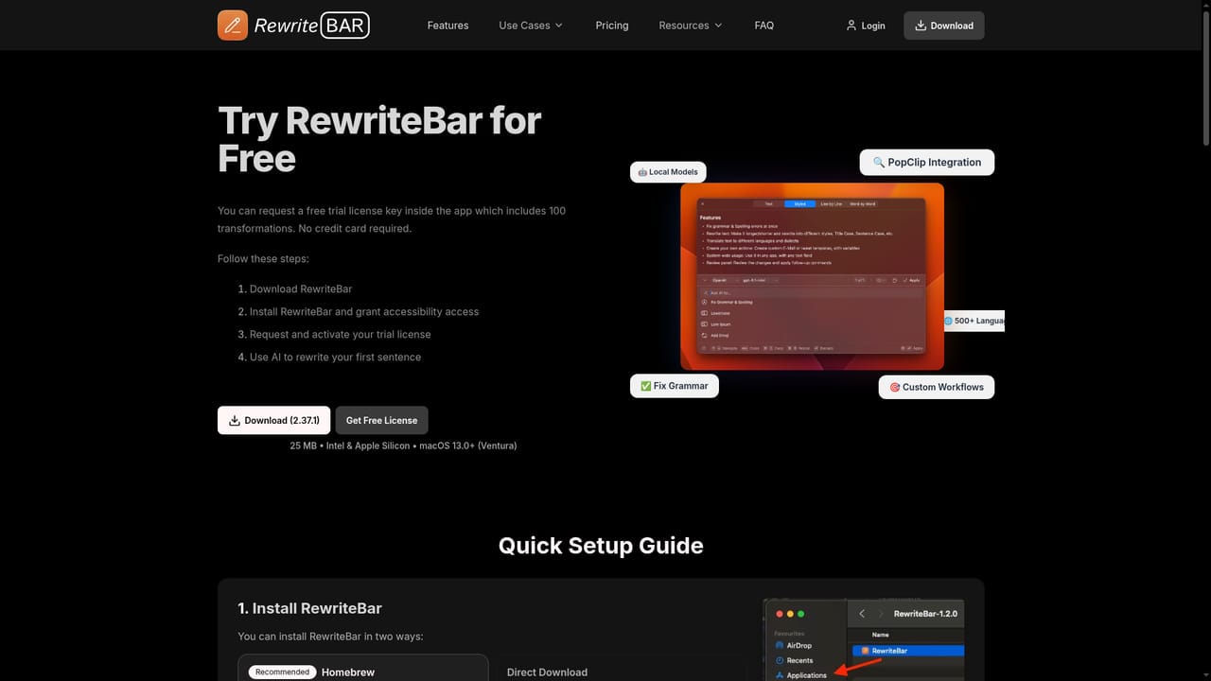Click the Download button in the header
The height and width of the screenshot is (681, 1211).
point(944,26)
